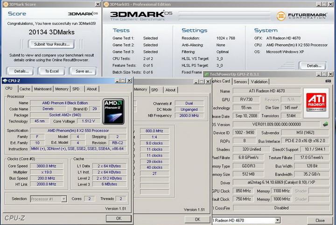
Task: Click the 3DMark Score window title icon
Action: [x=6, y=4]
